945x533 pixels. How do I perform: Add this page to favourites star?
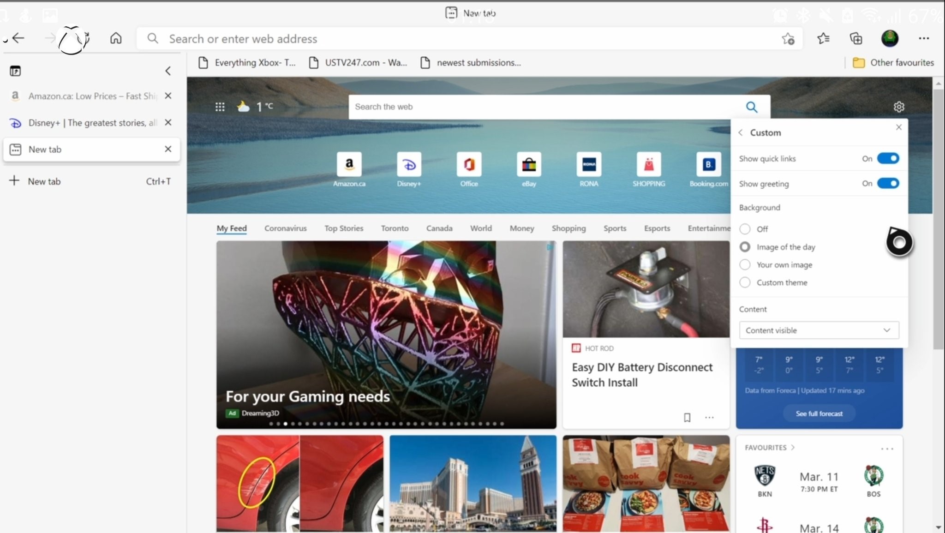pos(788,39)
